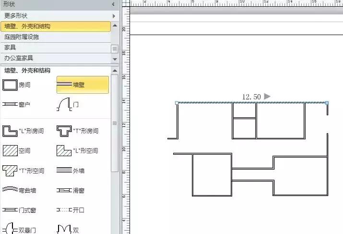Click the 墙壁、外壳和结构 shapes heading
This screenshot has height=234, width=343.
pos(27,71)
